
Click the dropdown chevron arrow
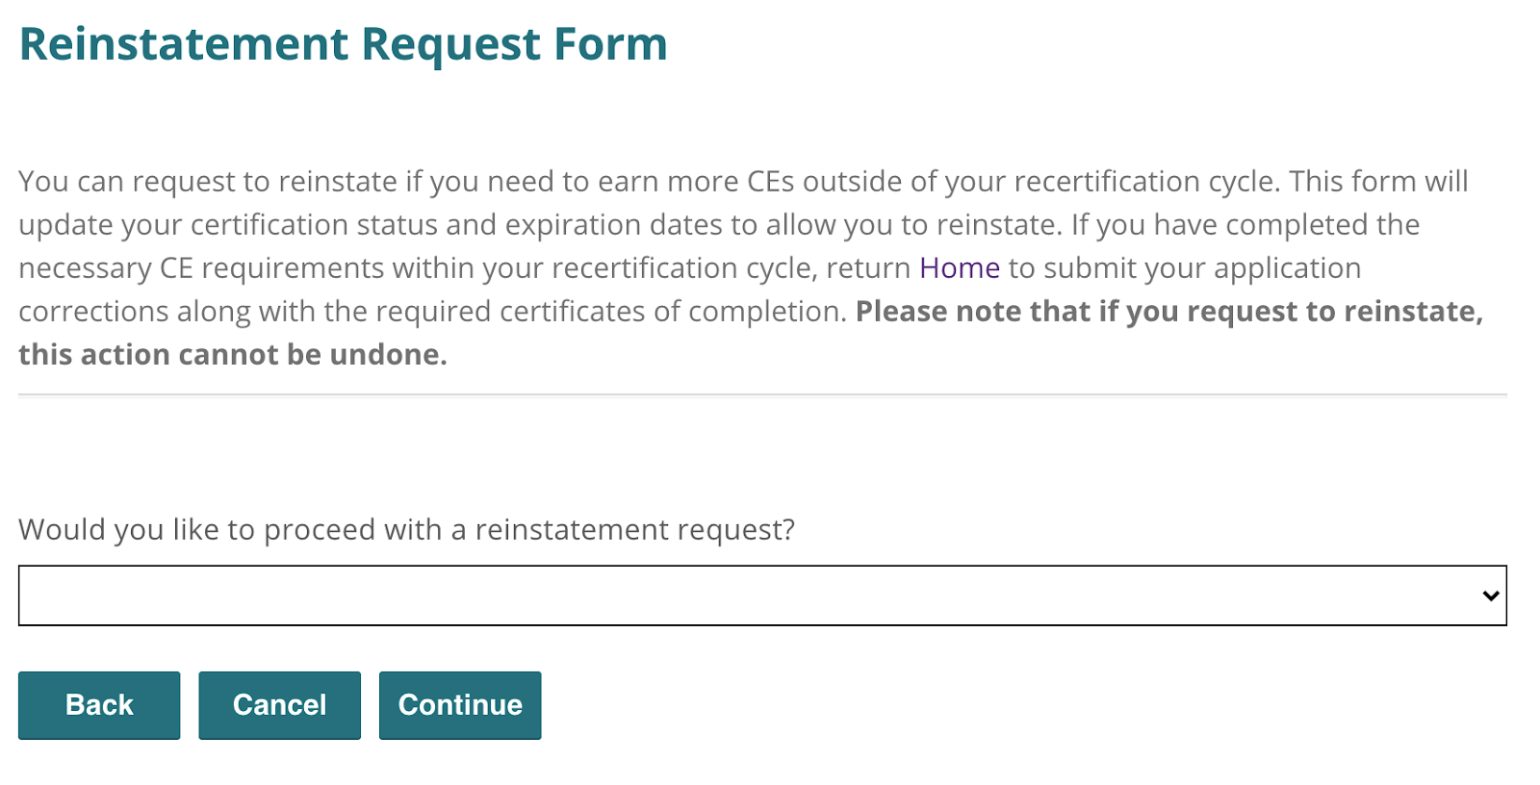1491,595
